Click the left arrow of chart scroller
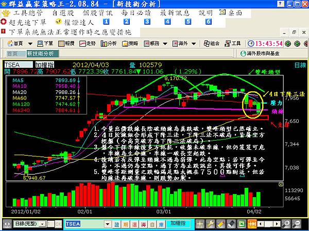The height and width of the screenshot is (231, 309). tap(261, 224)
